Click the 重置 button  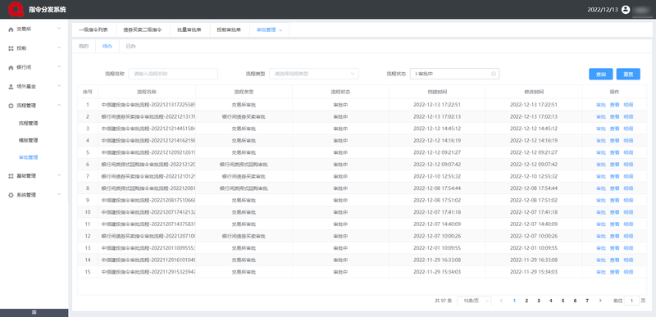point(628,75)
